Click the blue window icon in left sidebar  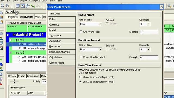pos(1,43)
